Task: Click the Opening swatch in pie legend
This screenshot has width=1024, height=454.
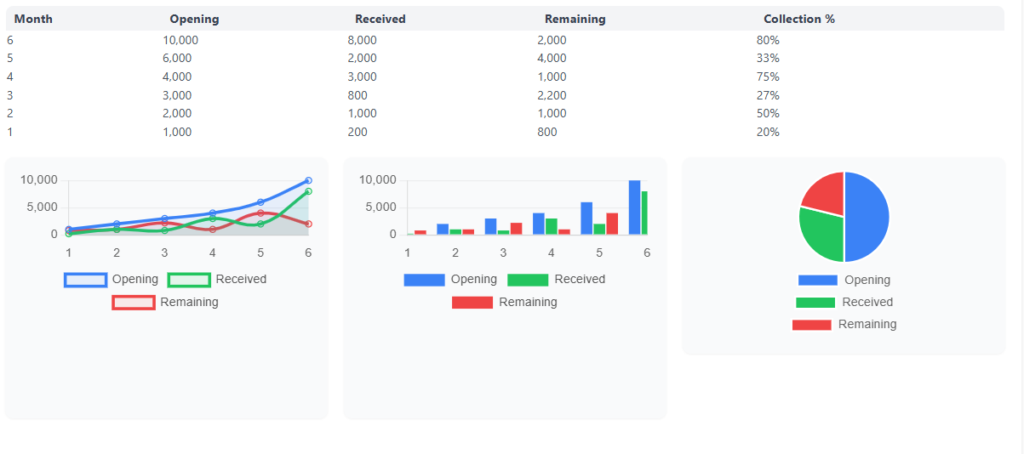Action: 817,281
